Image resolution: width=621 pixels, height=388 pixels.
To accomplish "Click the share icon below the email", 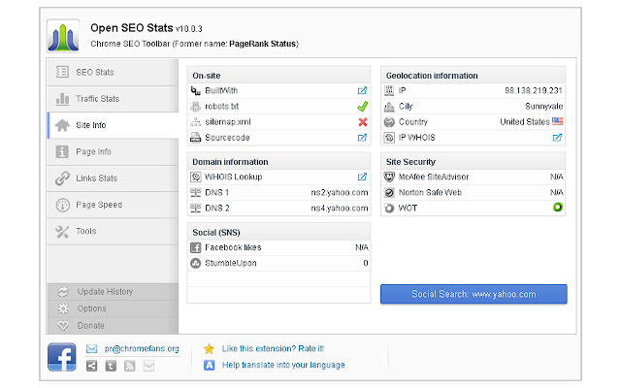I will [92, 366].
